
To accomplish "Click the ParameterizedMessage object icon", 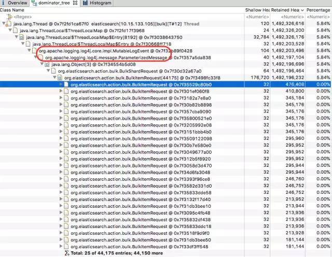I will [x=41, y=58].
